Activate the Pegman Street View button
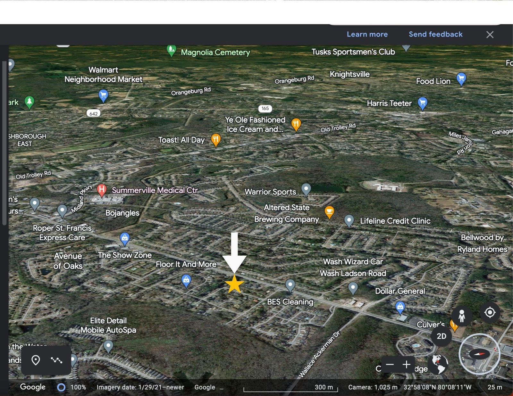 462,316
